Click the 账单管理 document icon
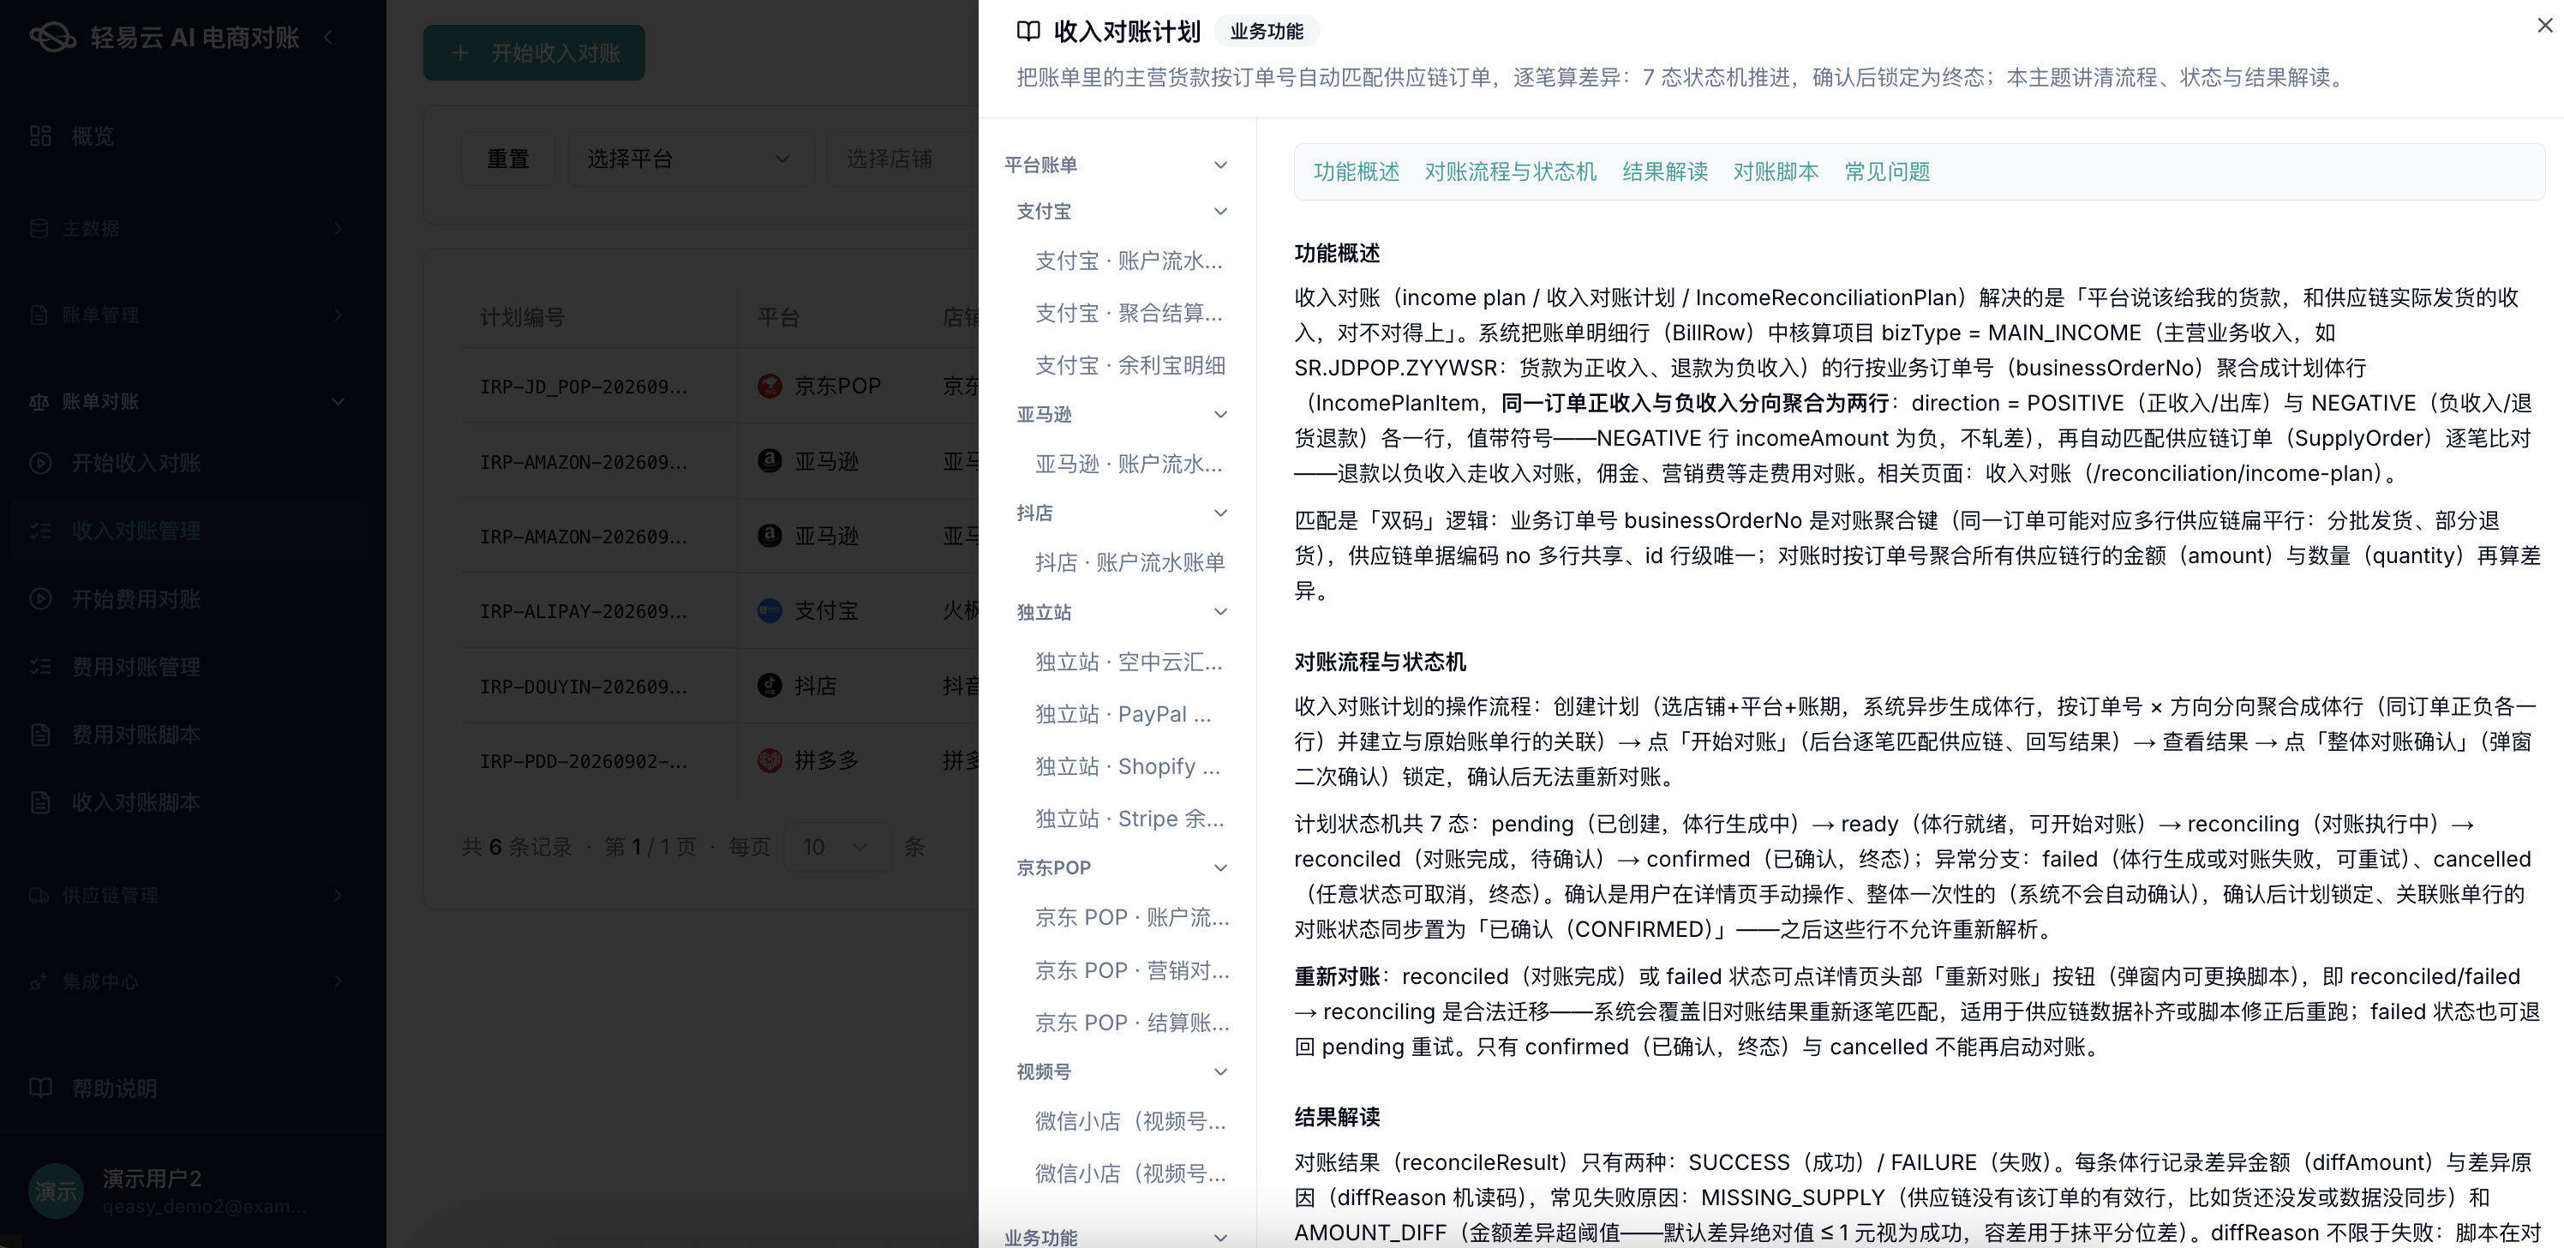Viewport: 2564px width, 1248px height. click(x=39, y=315)
